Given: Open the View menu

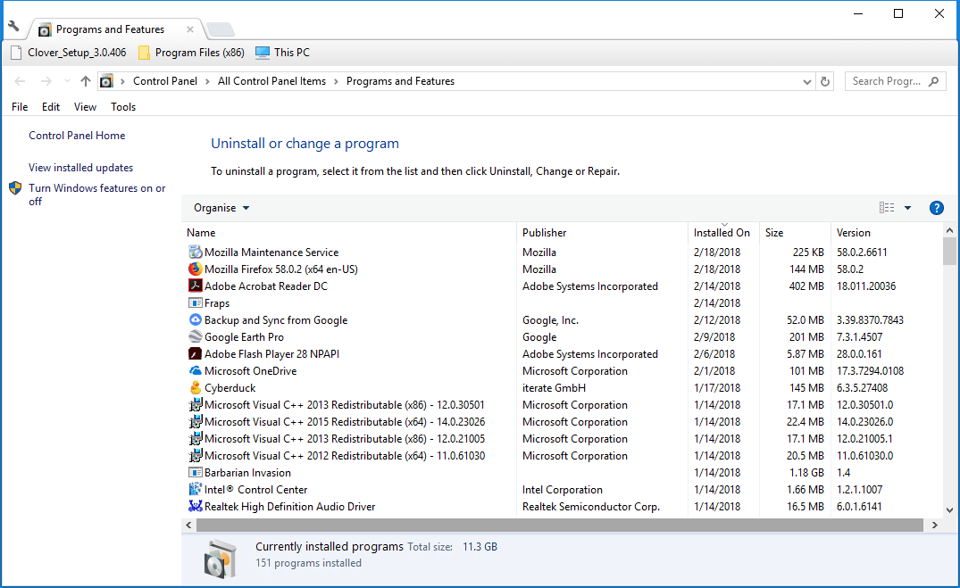Looking at the screenshot, I should tap(85, 106).
